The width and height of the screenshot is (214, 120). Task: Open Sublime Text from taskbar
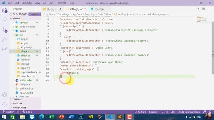pos(120,117)
